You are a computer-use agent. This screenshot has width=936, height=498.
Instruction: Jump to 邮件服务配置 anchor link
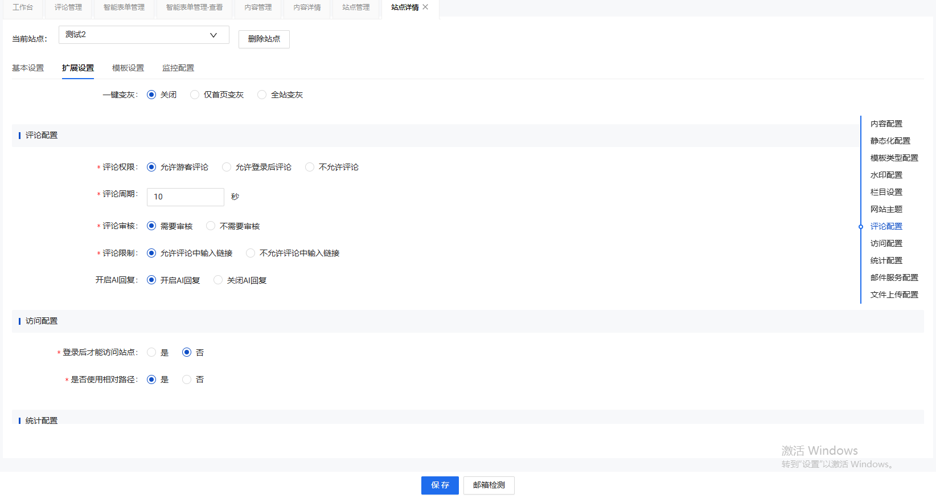click(x=894, y=277)
